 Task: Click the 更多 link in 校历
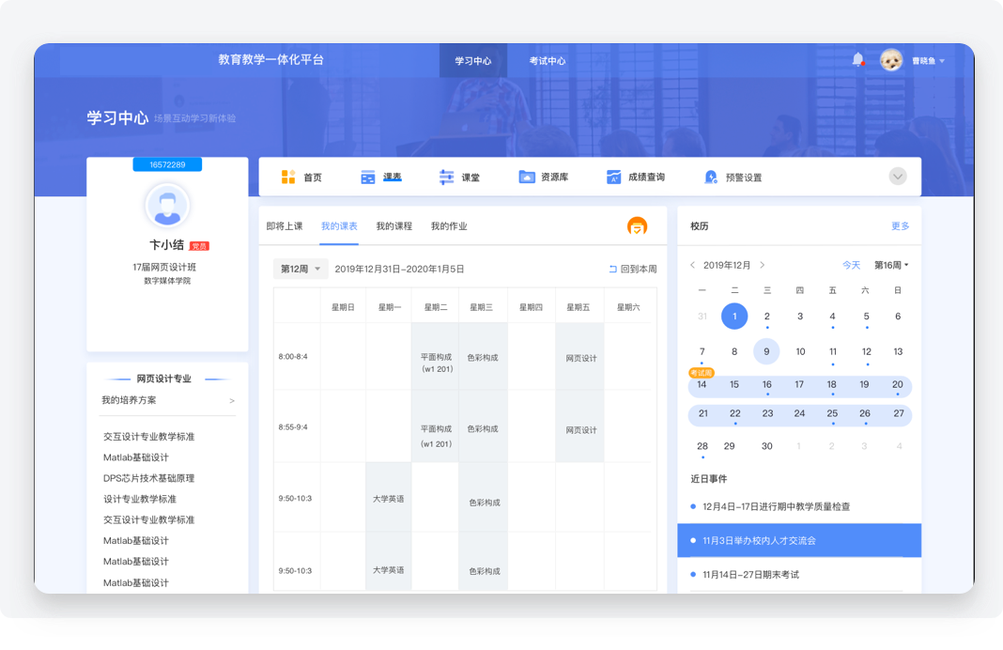point(900,226)
